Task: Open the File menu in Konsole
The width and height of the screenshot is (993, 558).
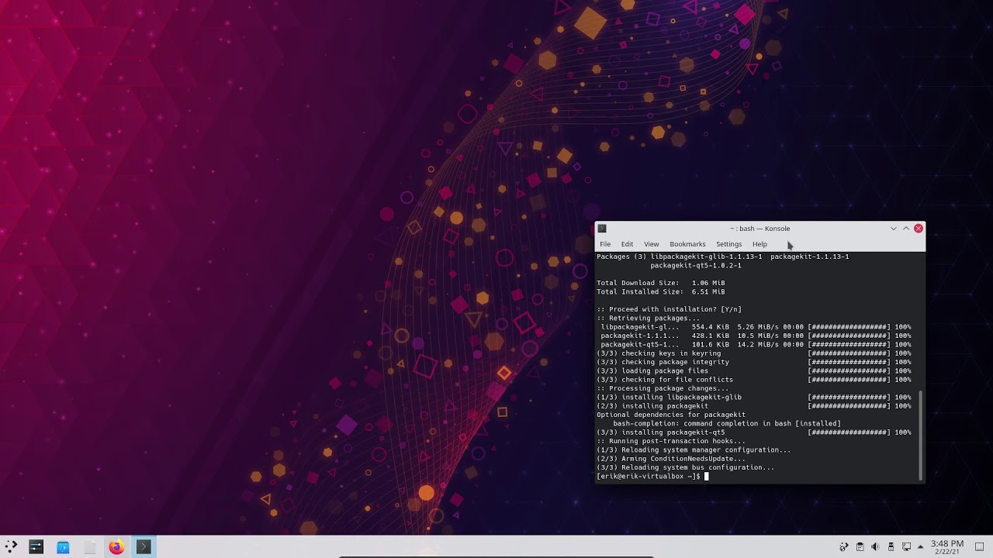Action: 605,244
